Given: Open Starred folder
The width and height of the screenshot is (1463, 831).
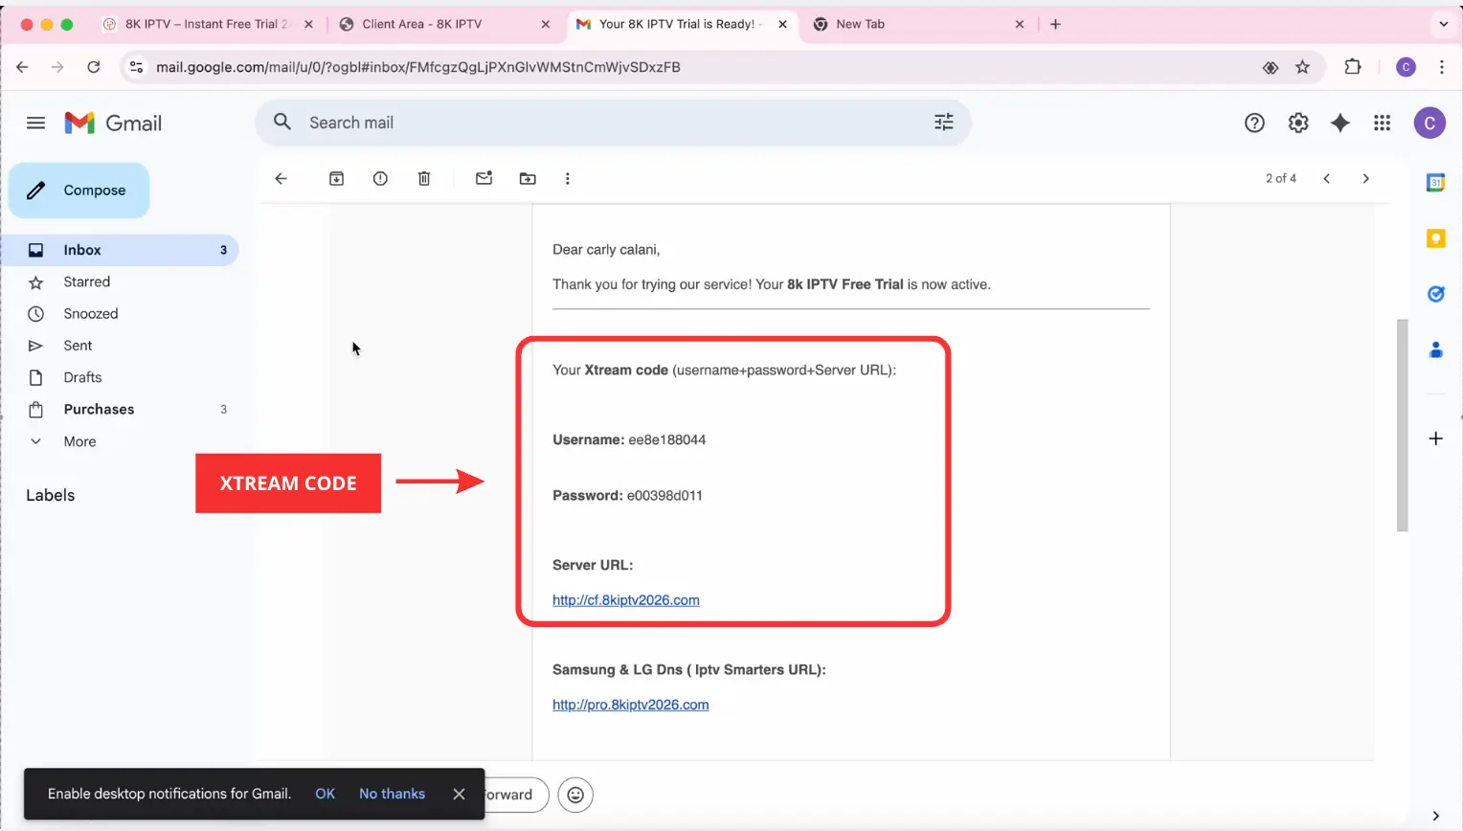Looking at the screenshot, I should coord(119,281).
